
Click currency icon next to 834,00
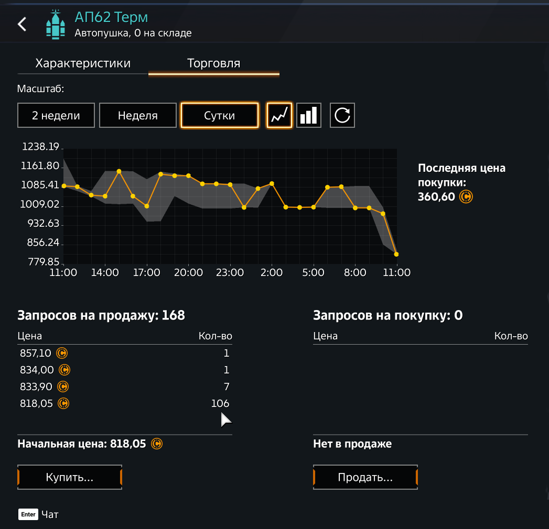click(64, 370)
